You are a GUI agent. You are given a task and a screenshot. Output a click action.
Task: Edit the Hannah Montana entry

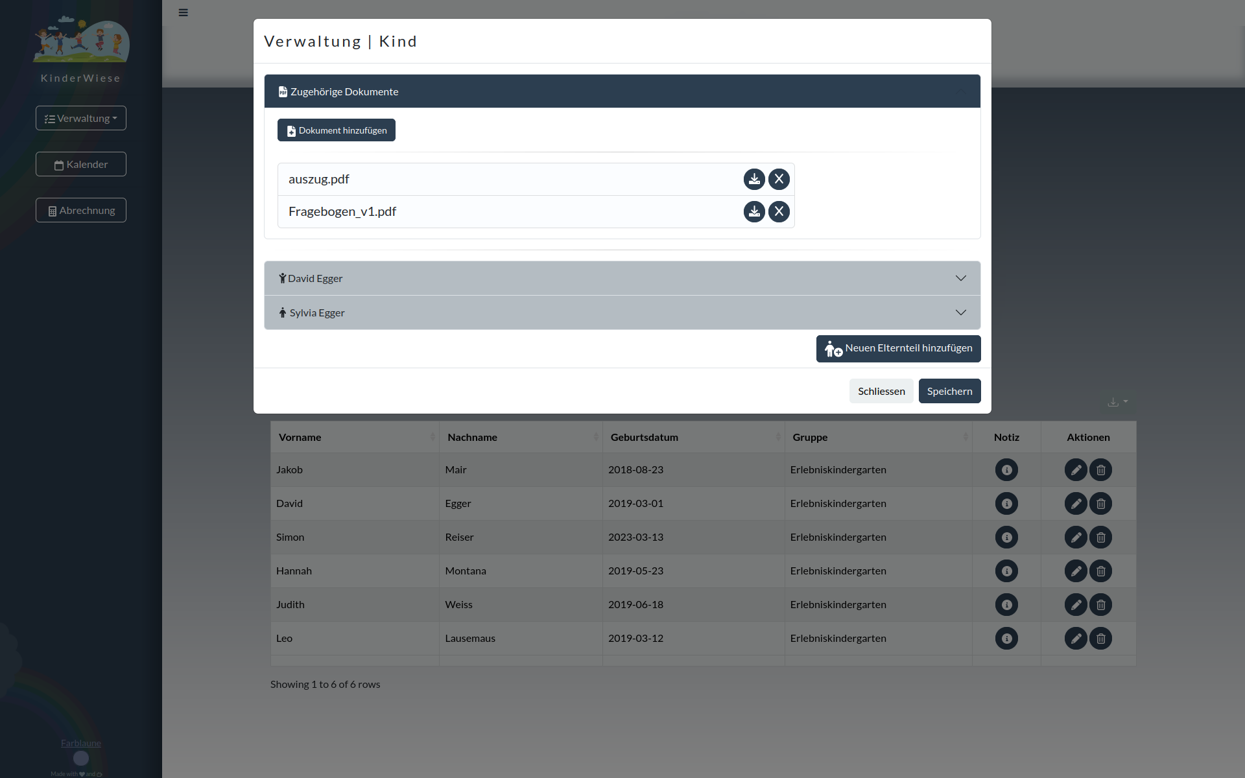pos(1076,571)
